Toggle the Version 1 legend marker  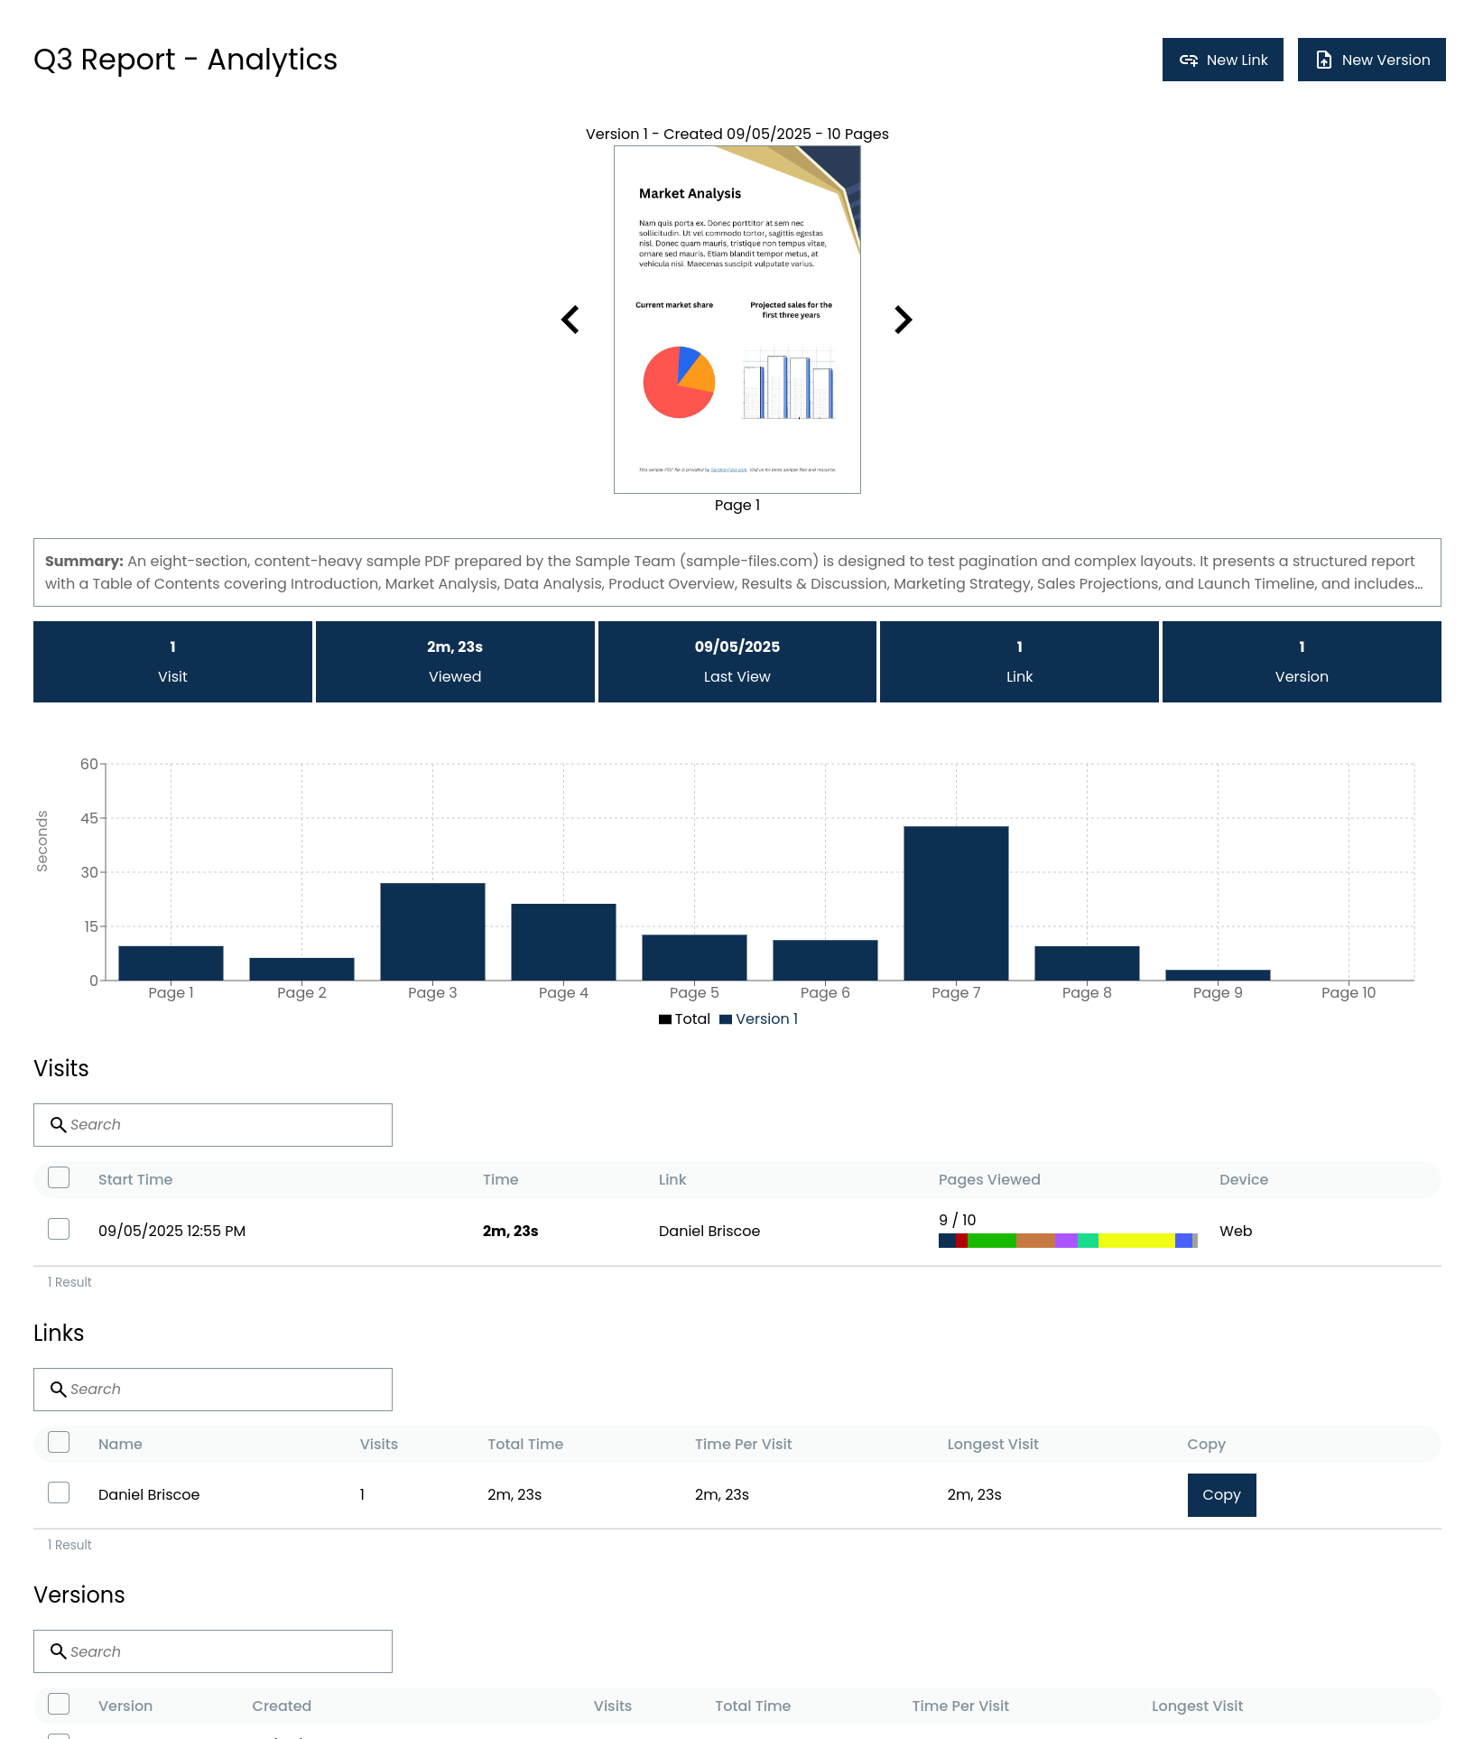[x=726, y=1019]
